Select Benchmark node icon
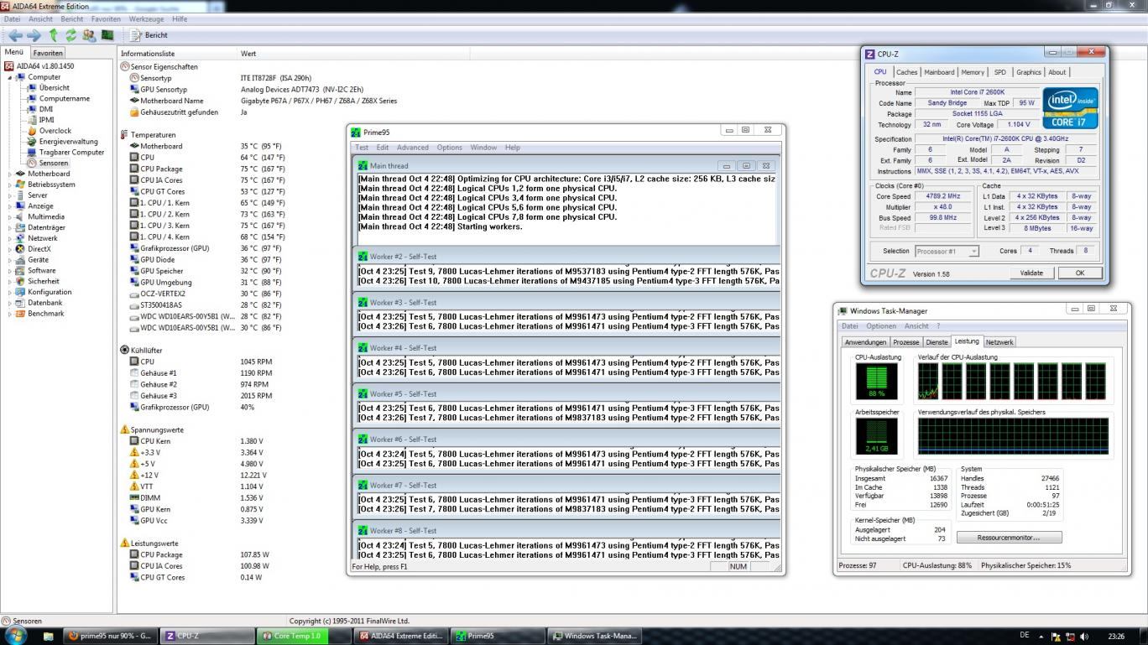 (x=21, y=314)
